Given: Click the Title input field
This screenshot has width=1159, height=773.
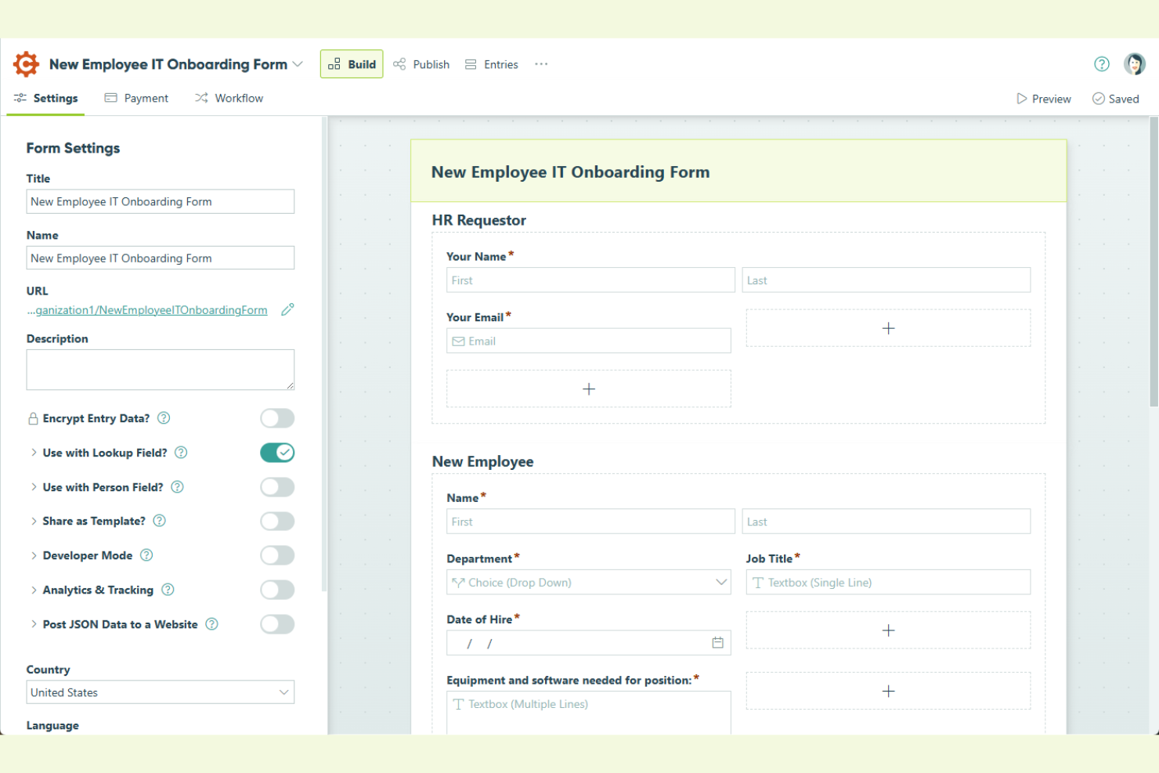Looking at the screenshot, I should (x=160, y=201).
